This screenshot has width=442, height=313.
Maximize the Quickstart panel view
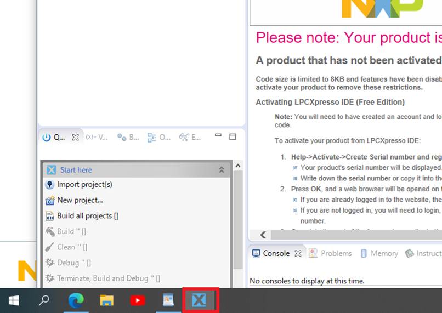[232, 136]
